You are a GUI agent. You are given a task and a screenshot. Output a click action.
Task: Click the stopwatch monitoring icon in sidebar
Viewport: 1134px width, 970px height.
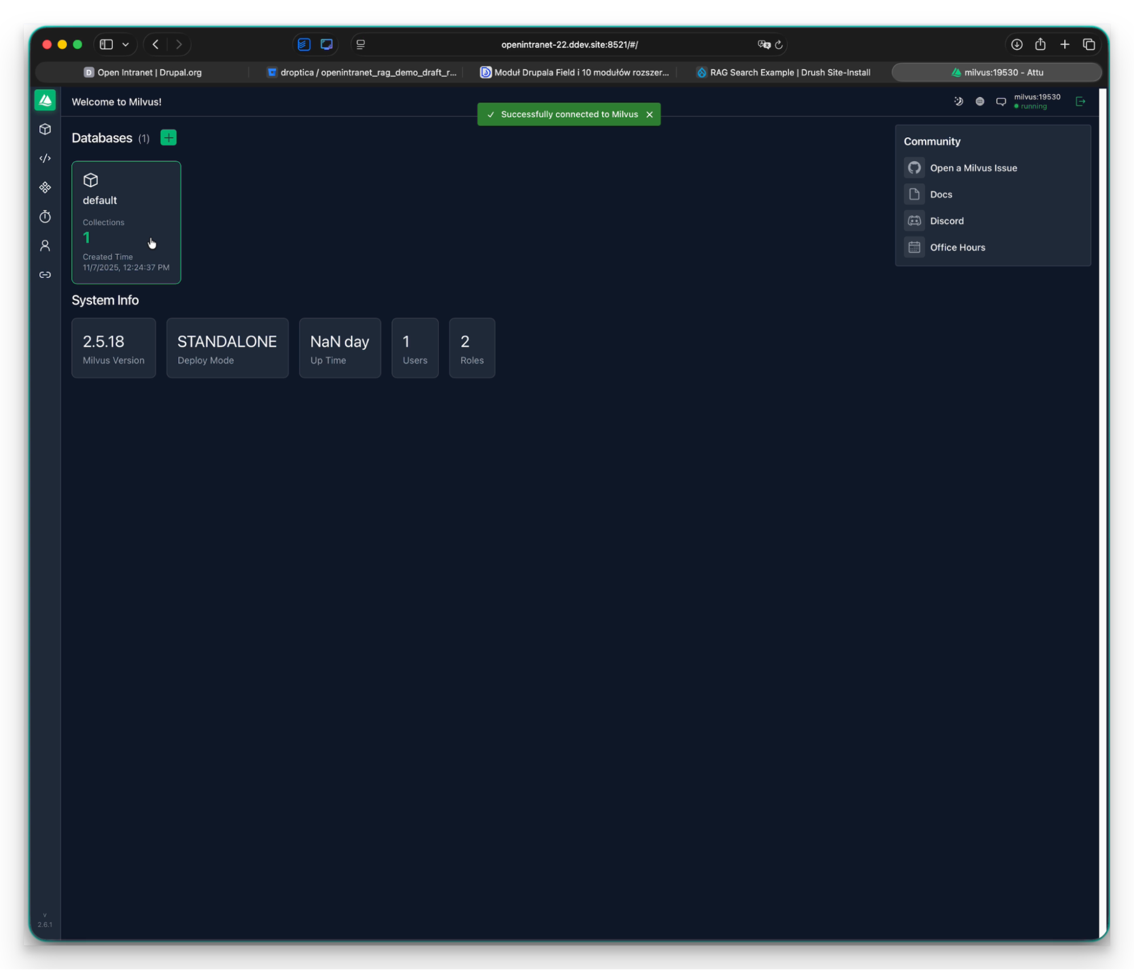pos(45,217)
